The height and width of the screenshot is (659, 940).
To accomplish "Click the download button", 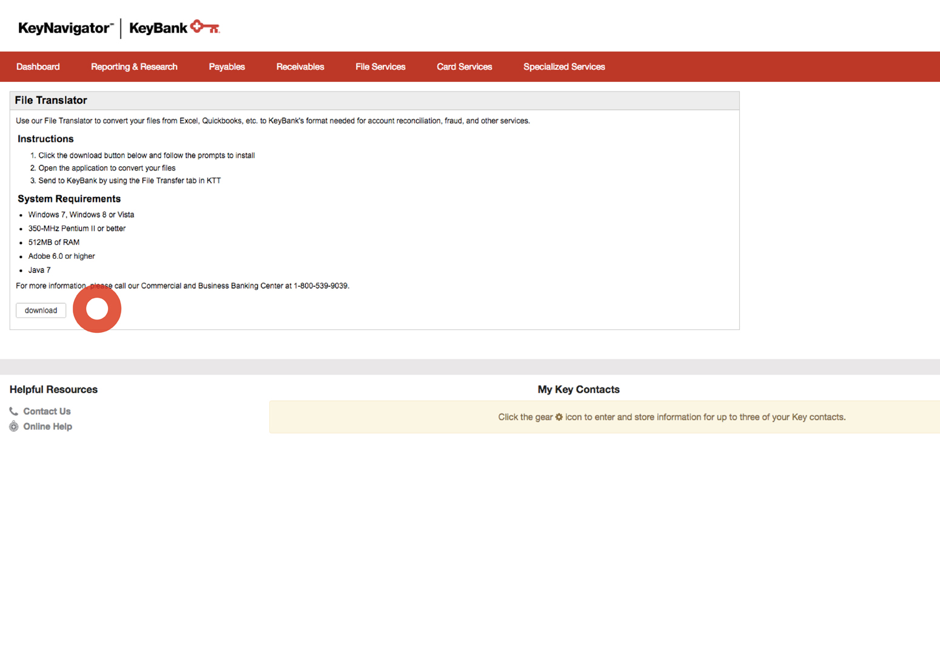I will tap(41, 310).
